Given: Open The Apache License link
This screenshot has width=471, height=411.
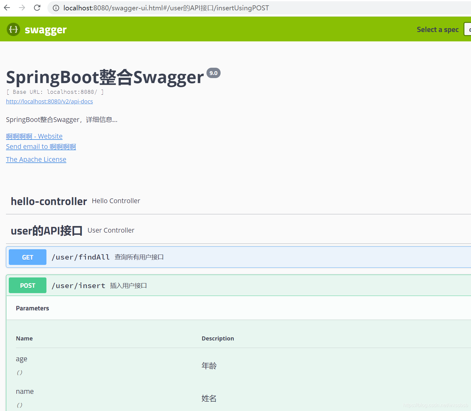Looking at the screenshot, I should point(36,159).
